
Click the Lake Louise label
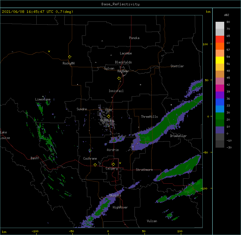(4, 135)
